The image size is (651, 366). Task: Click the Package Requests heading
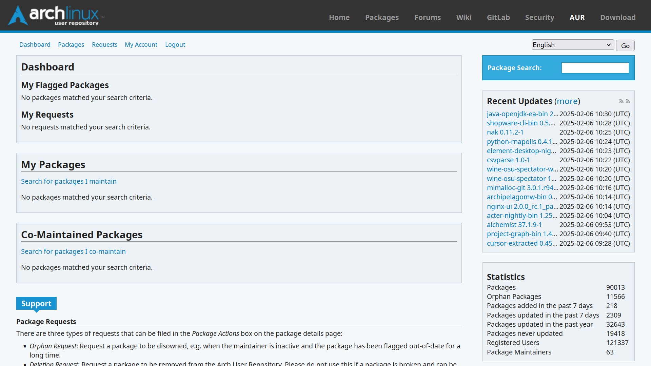(46, 322)
